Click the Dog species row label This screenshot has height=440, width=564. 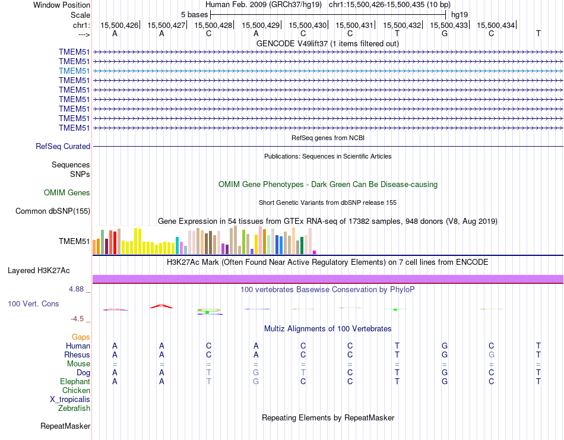pyautogui.click(x=83, y=373)
